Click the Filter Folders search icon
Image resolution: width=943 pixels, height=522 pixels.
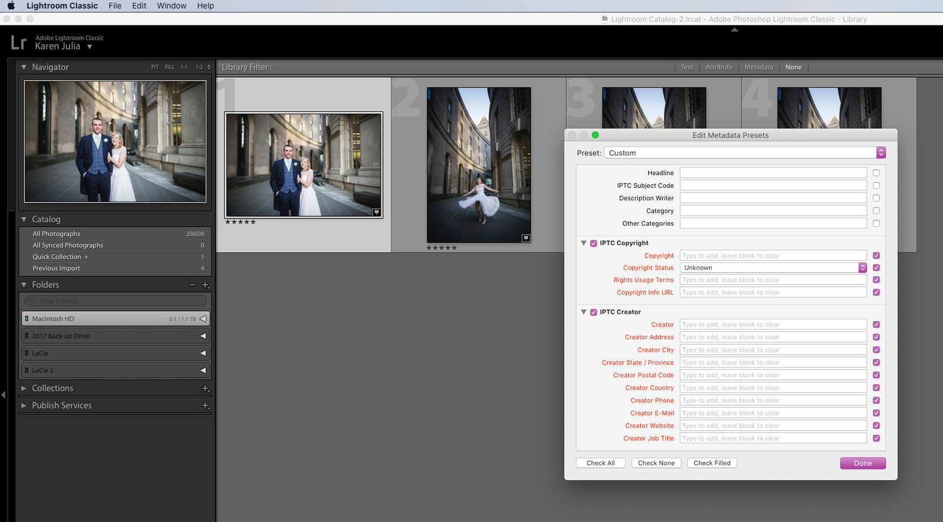click(32, 301)
